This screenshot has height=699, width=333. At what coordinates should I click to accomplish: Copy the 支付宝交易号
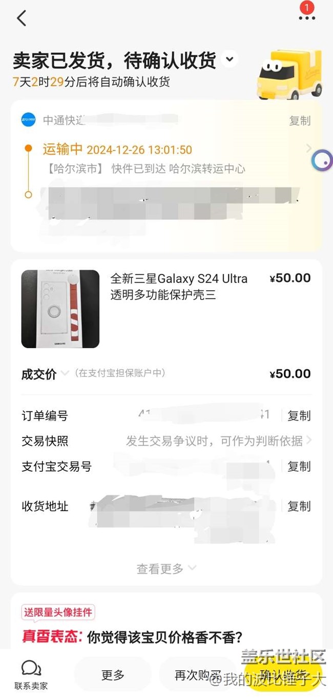coord(299,466)
